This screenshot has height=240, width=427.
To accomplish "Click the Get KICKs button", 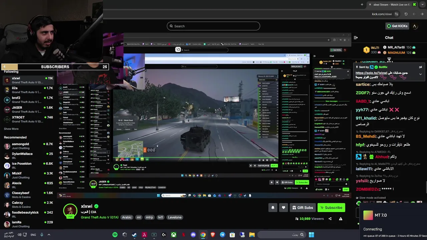I will point(397,26).
